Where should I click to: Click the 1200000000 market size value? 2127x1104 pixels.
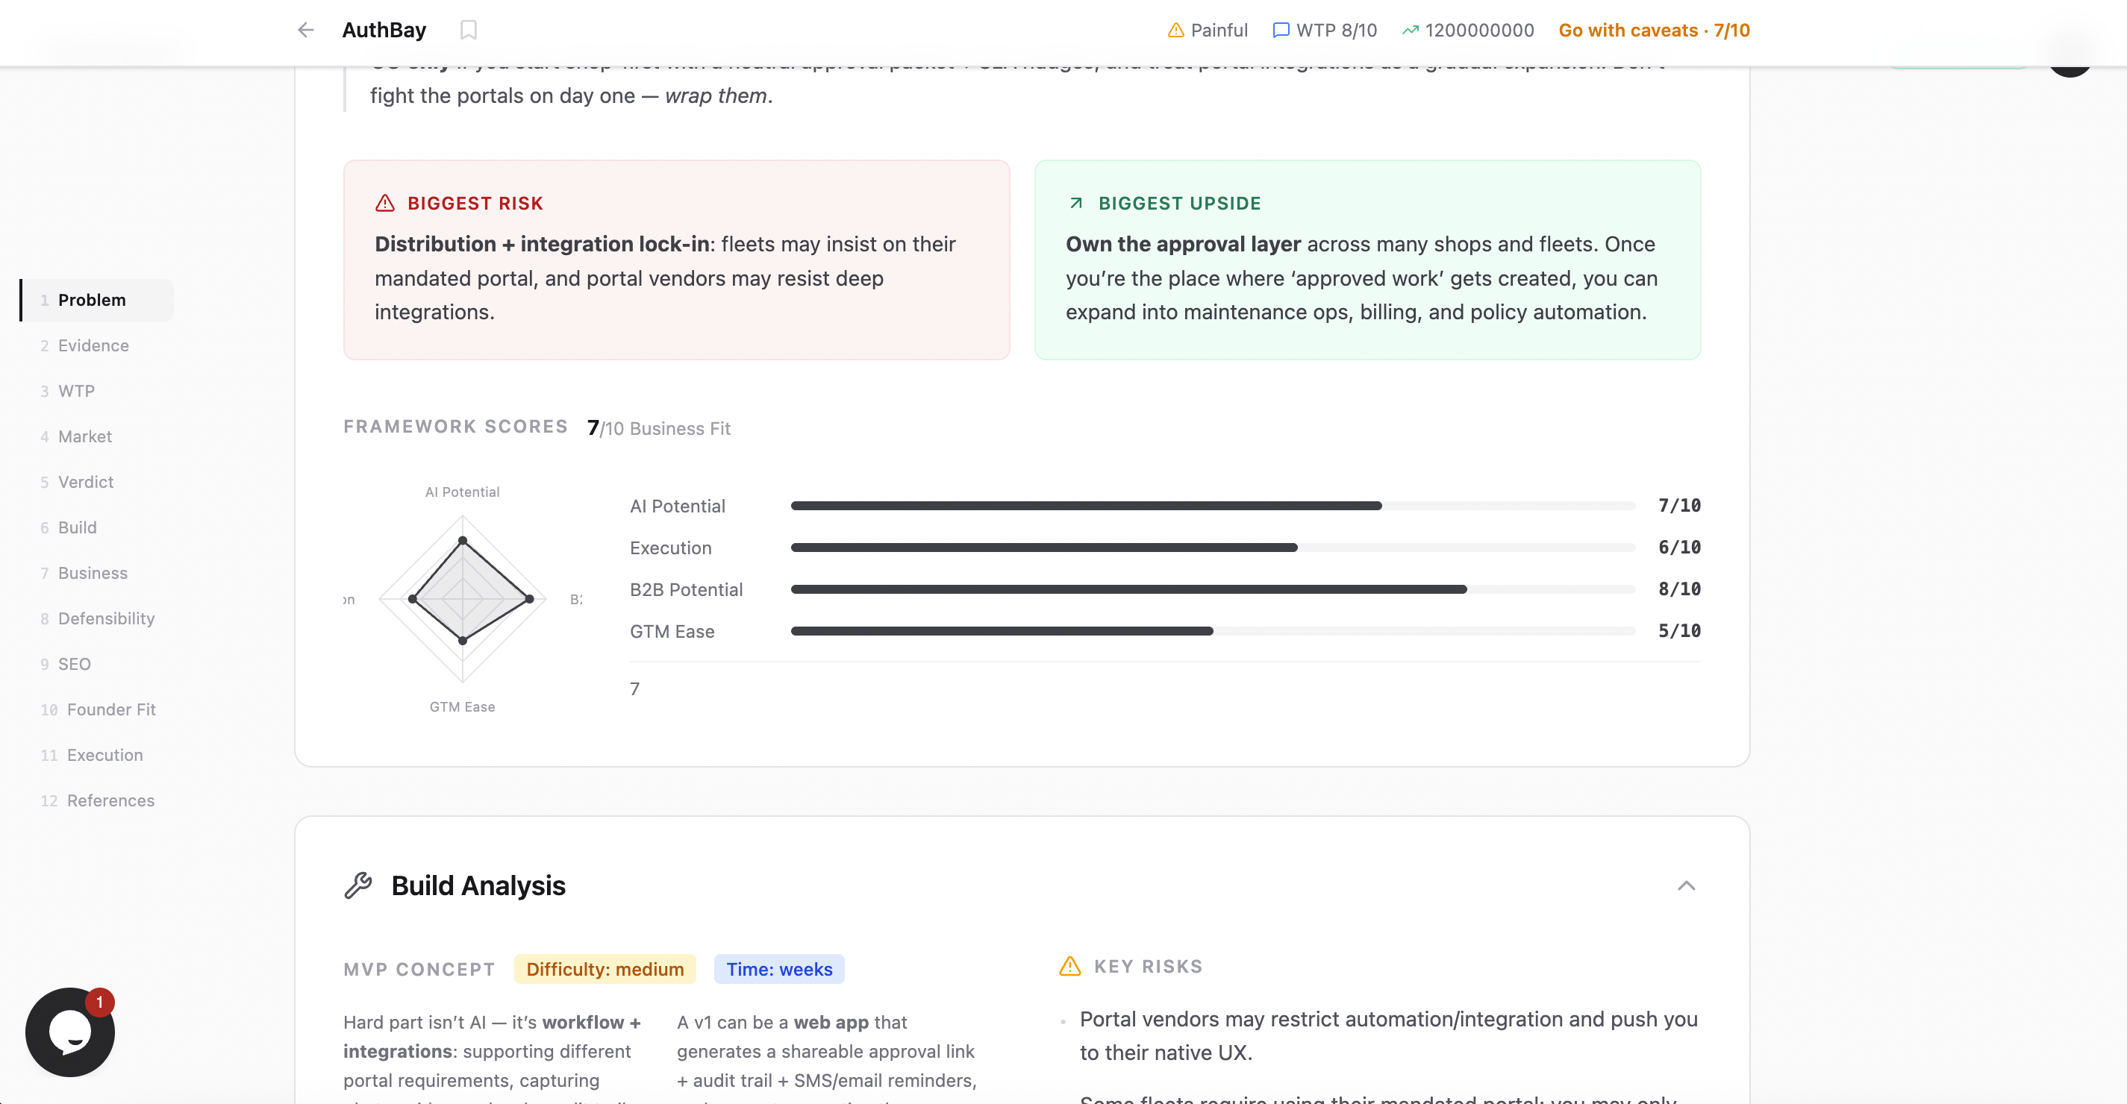[x=1479, y=31]
